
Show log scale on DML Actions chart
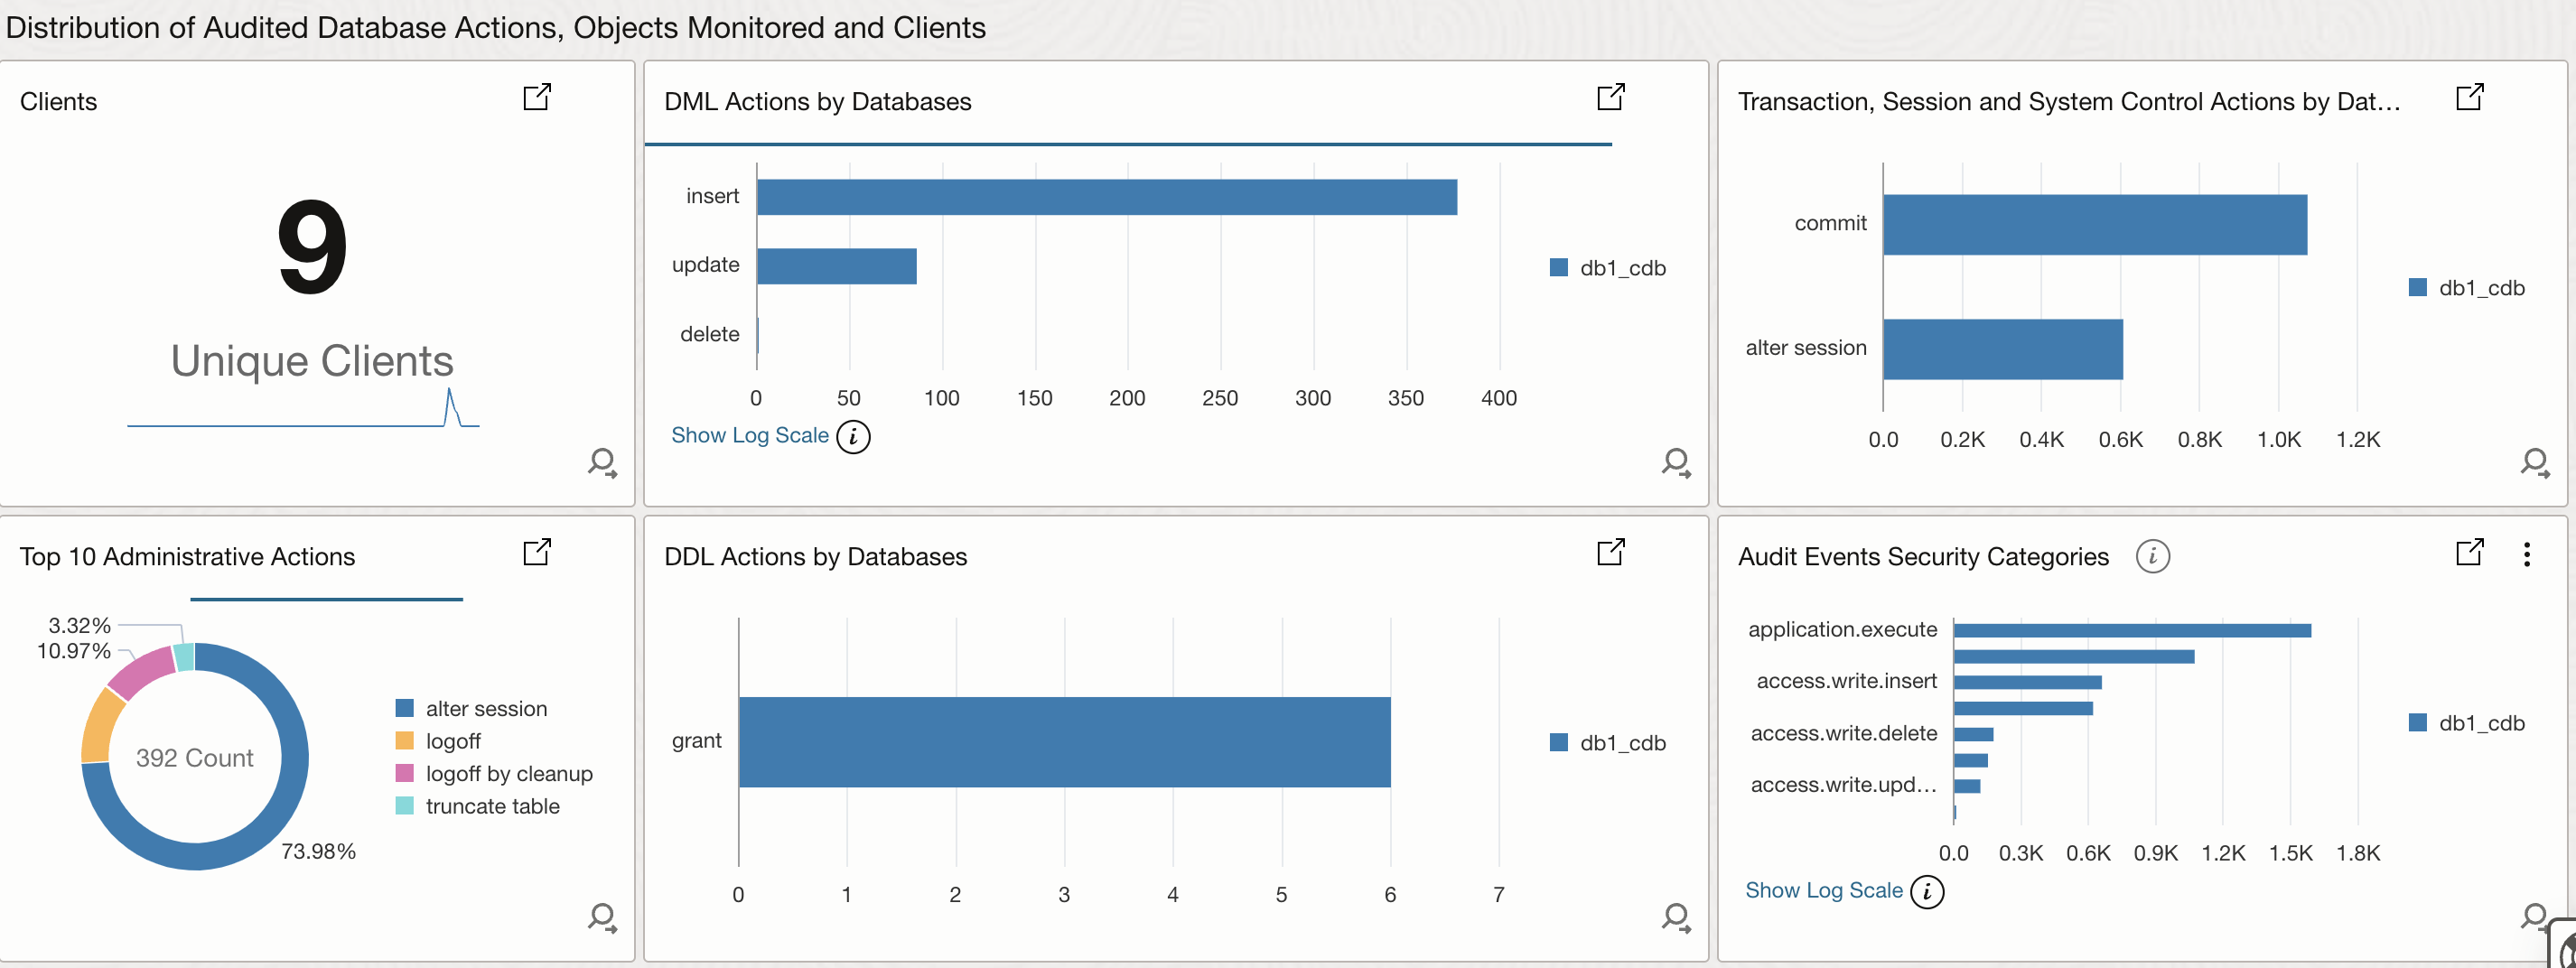click(750, 435)
